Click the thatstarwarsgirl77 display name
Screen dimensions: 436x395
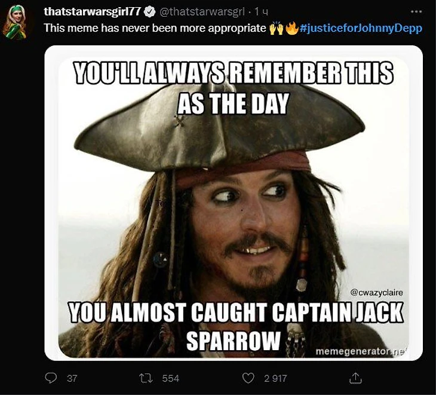[93, 12]
